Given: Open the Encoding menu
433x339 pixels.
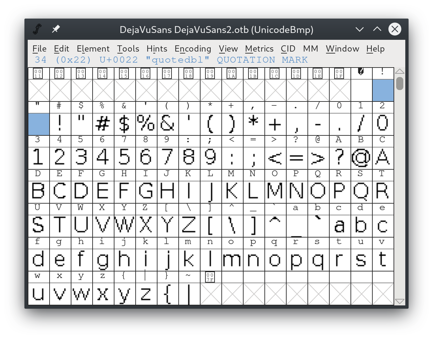Looking at the screenshot, I should point(193,48).
